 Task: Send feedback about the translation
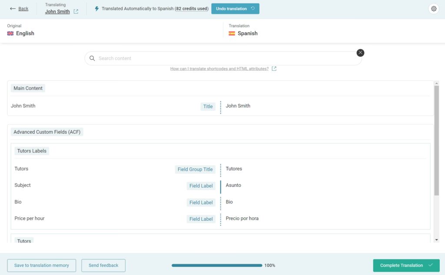[103, 265]
